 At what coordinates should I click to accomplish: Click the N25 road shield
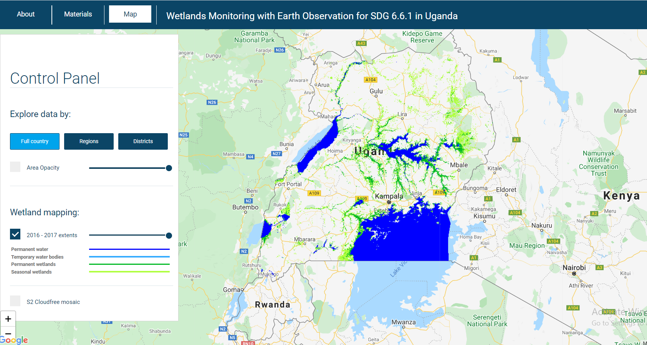tap(184, 135)
